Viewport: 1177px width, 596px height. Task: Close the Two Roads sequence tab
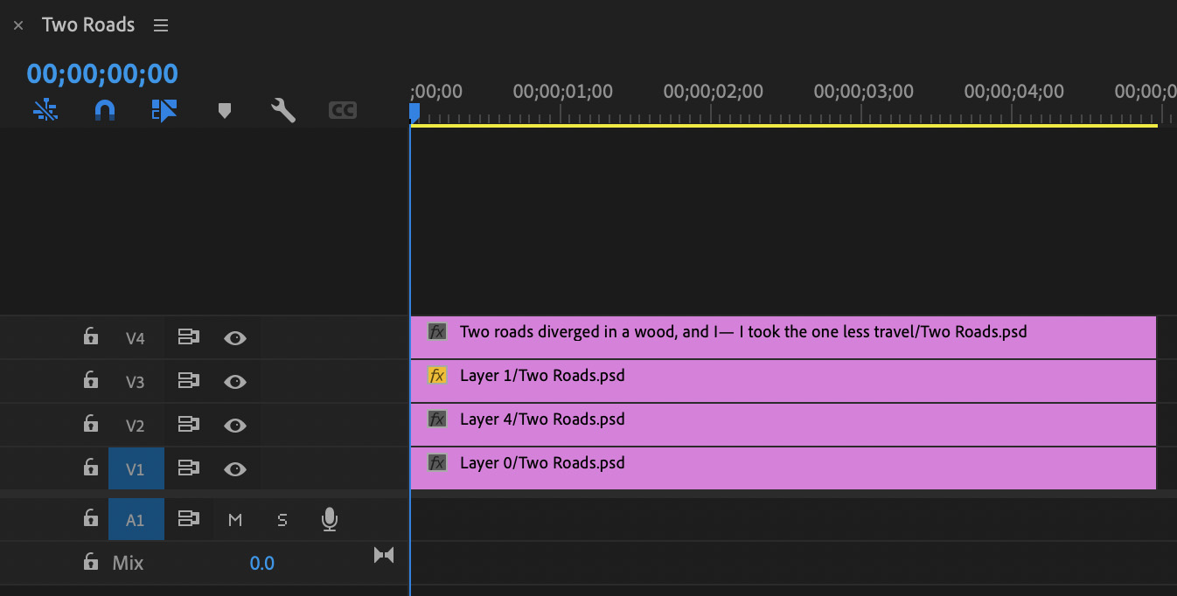pos(18,25)
